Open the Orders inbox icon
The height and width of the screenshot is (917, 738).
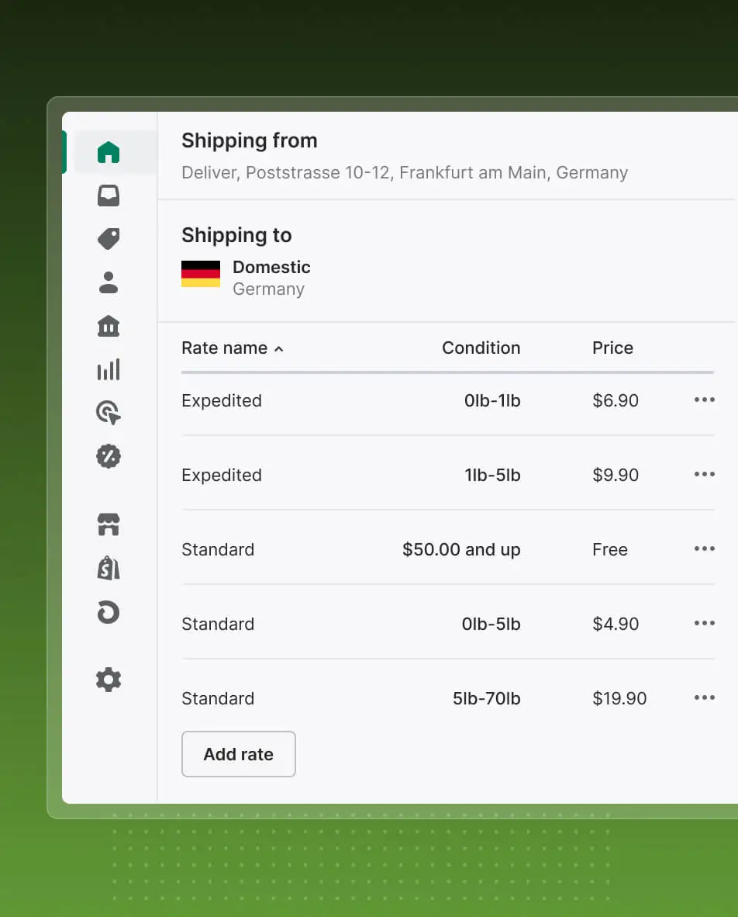click(x=109, y=196)
